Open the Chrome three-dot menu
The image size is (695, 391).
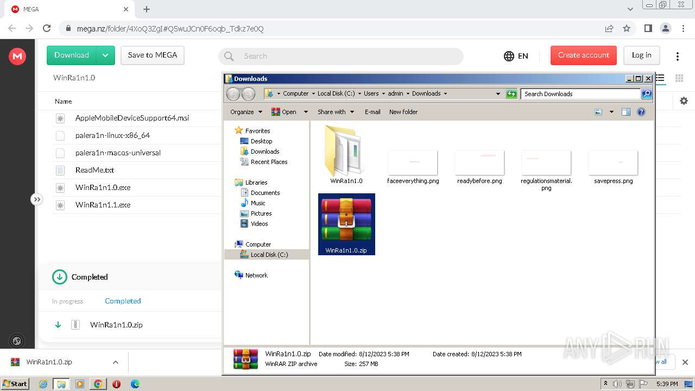click(x=683, y=28)
